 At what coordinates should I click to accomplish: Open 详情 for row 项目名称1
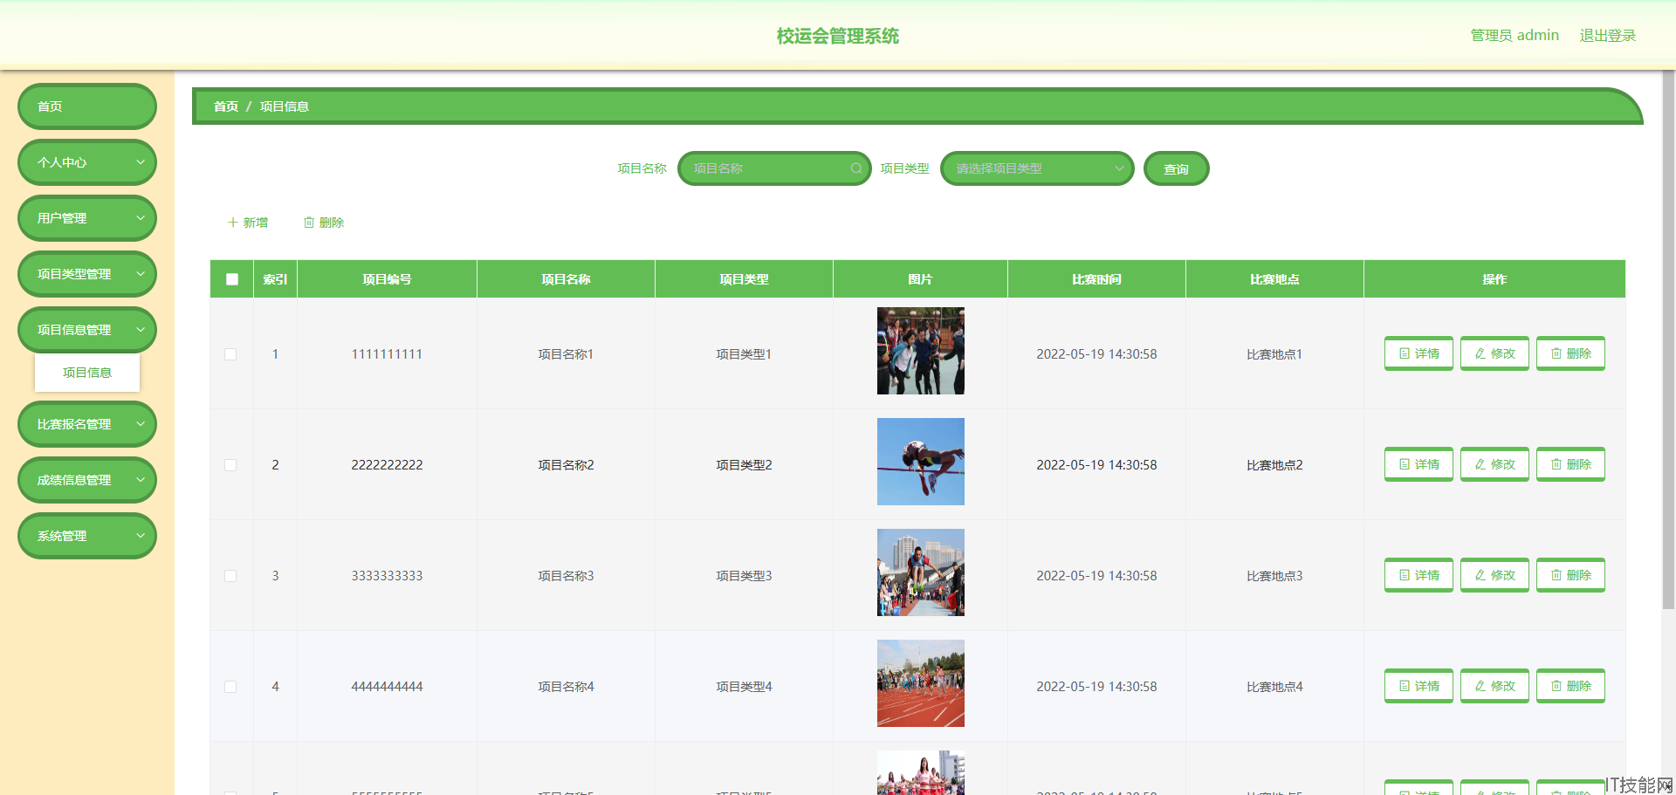point(1418,353)
